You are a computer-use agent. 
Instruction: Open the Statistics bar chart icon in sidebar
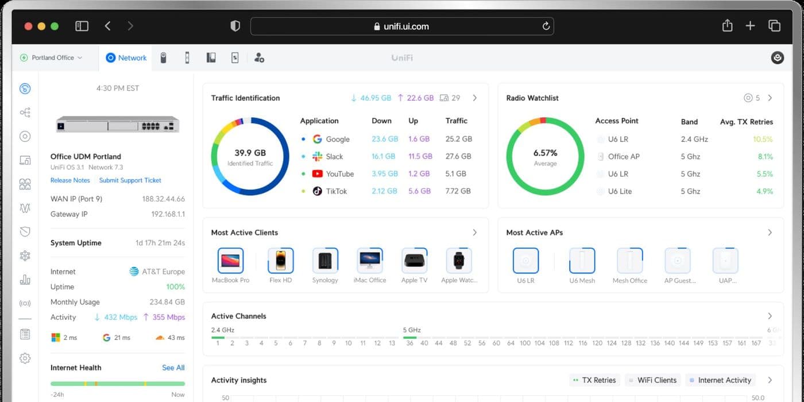25,280
